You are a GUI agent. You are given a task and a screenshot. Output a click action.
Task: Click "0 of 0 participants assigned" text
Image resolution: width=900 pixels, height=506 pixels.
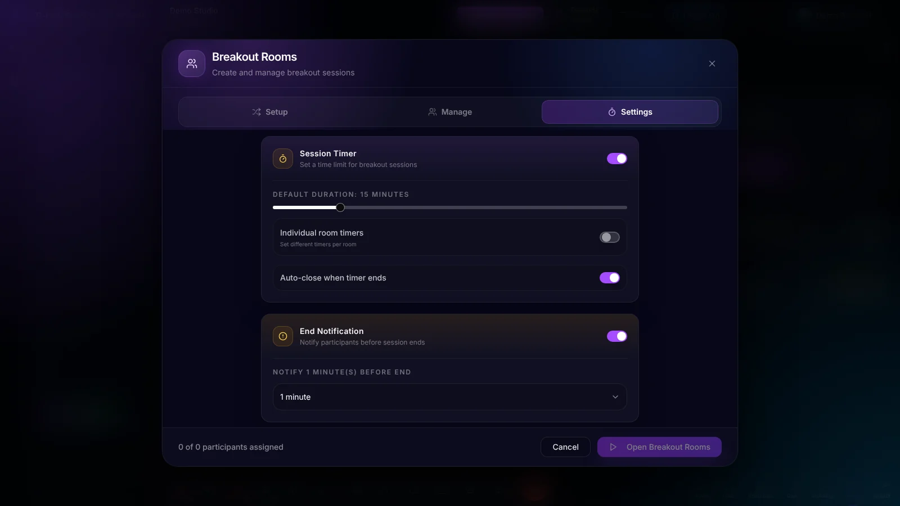[x=231, y=447]
